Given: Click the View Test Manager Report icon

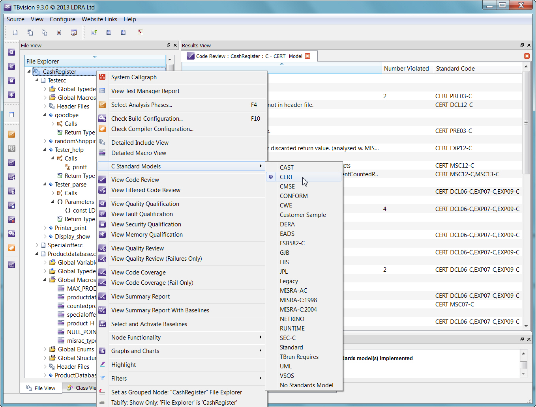Looking at the screenshot, I should click(x=102, y=91).
